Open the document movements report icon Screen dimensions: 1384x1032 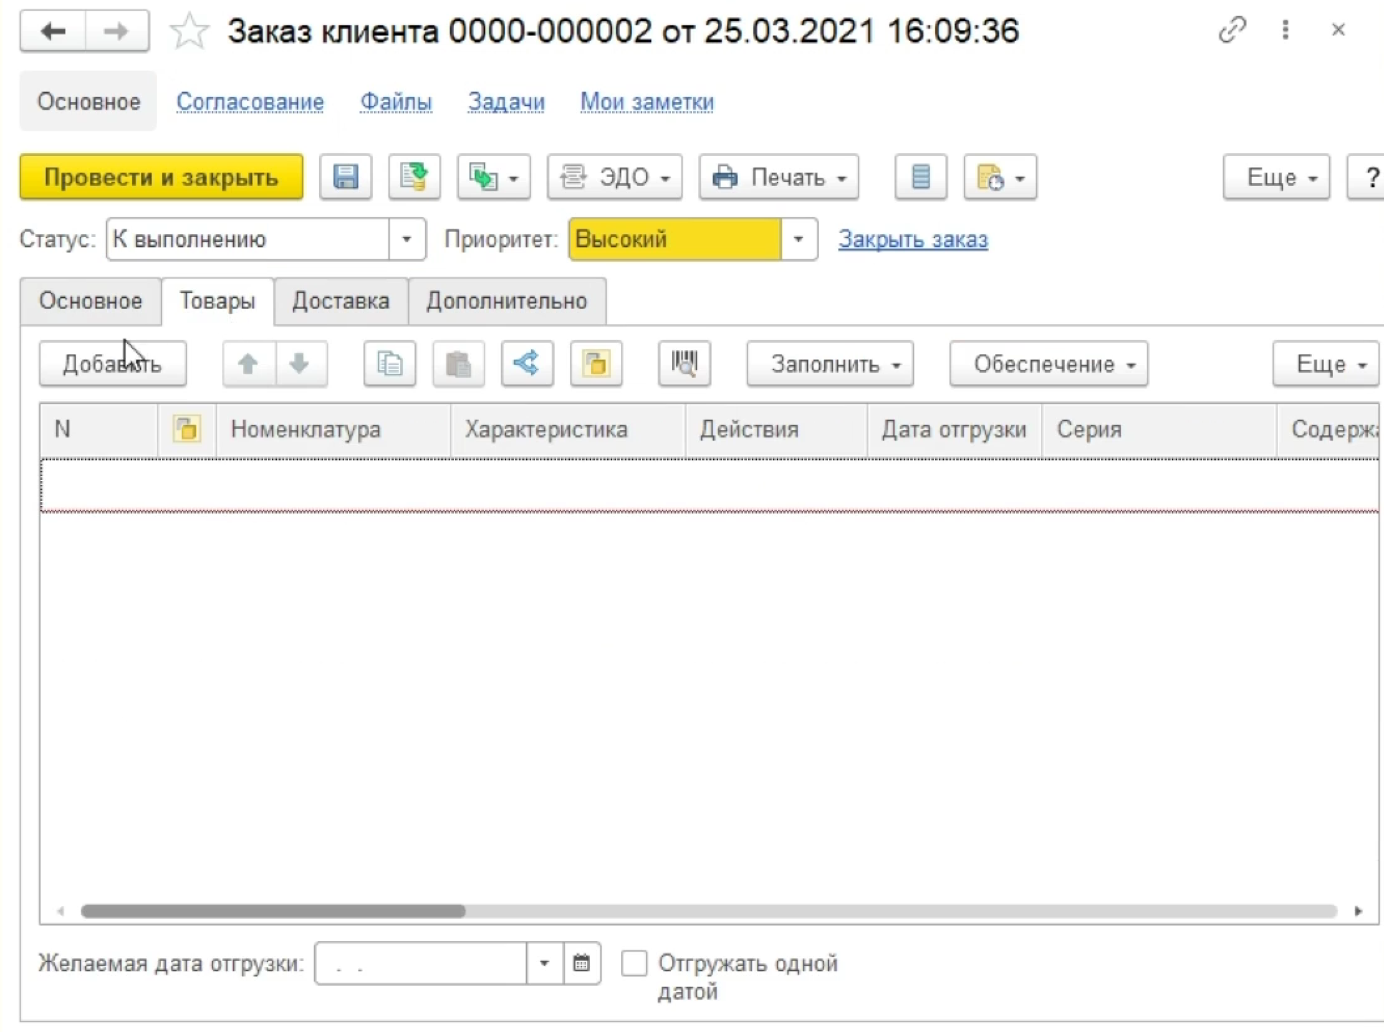920,177
